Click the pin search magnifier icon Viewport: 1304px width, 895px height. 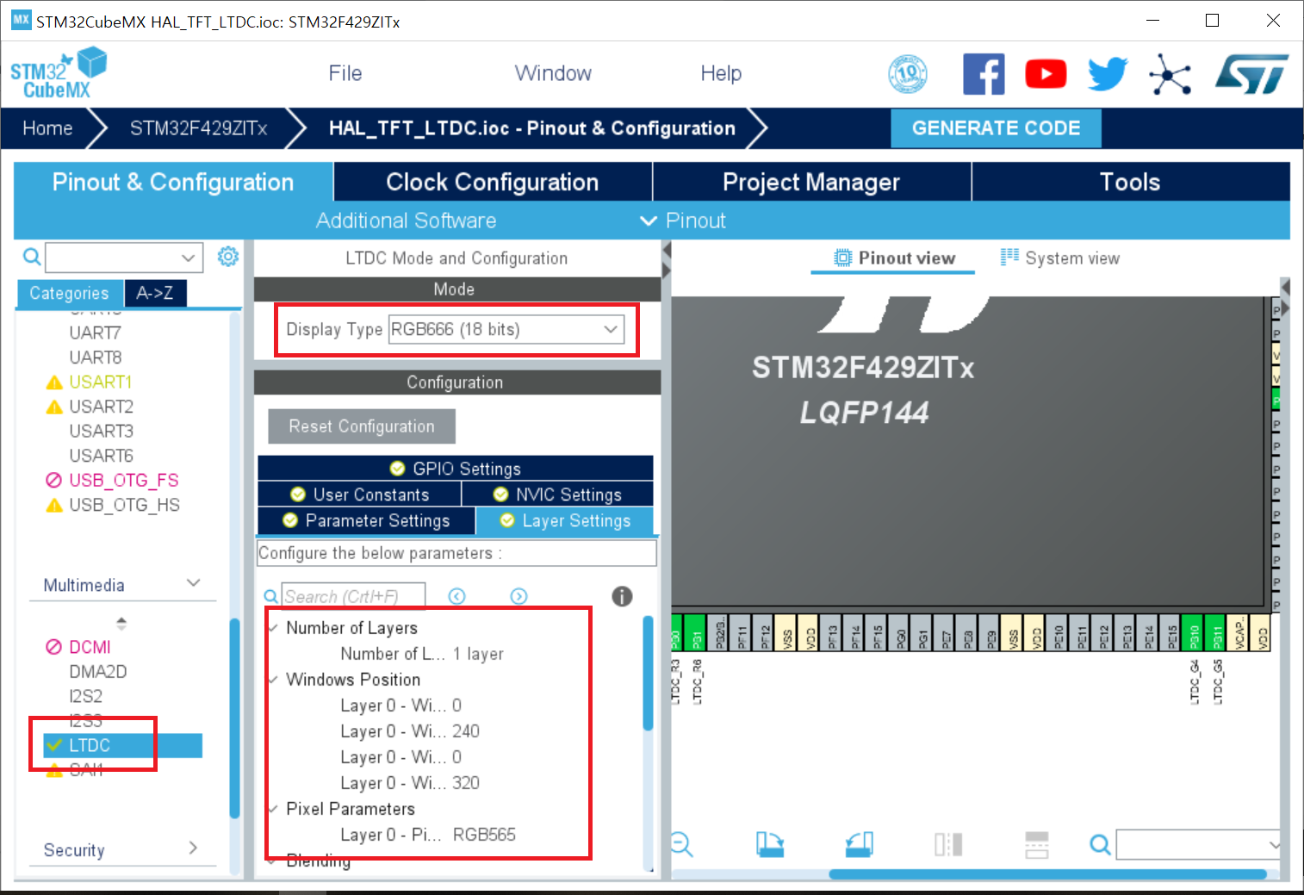[1100, 844]
